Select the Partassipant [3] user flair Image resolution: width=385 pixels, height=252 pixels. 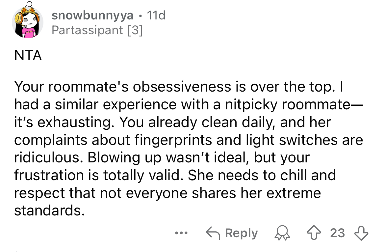97,30
